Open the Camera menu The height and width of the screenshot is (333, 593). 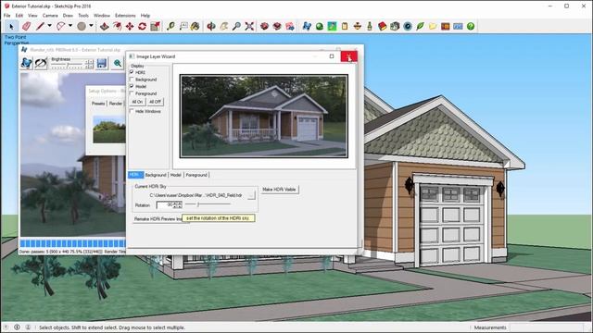click(x=50, y=16)
